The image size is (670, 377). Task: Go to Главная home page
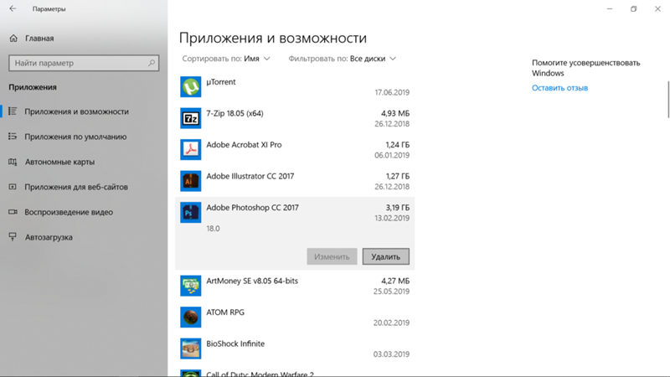pos(39,39)
